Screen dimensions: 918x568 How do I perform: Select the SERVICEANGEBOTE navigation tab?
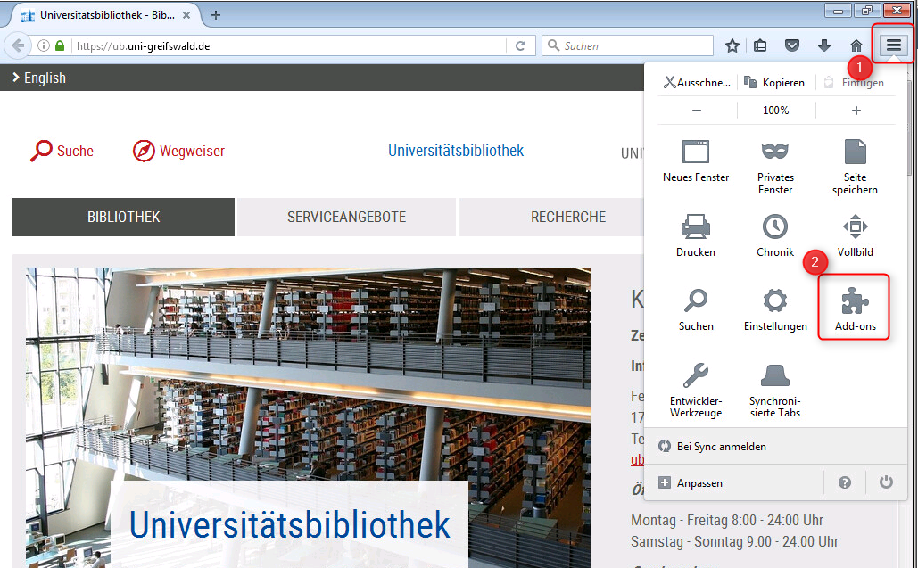coord(346,217)
